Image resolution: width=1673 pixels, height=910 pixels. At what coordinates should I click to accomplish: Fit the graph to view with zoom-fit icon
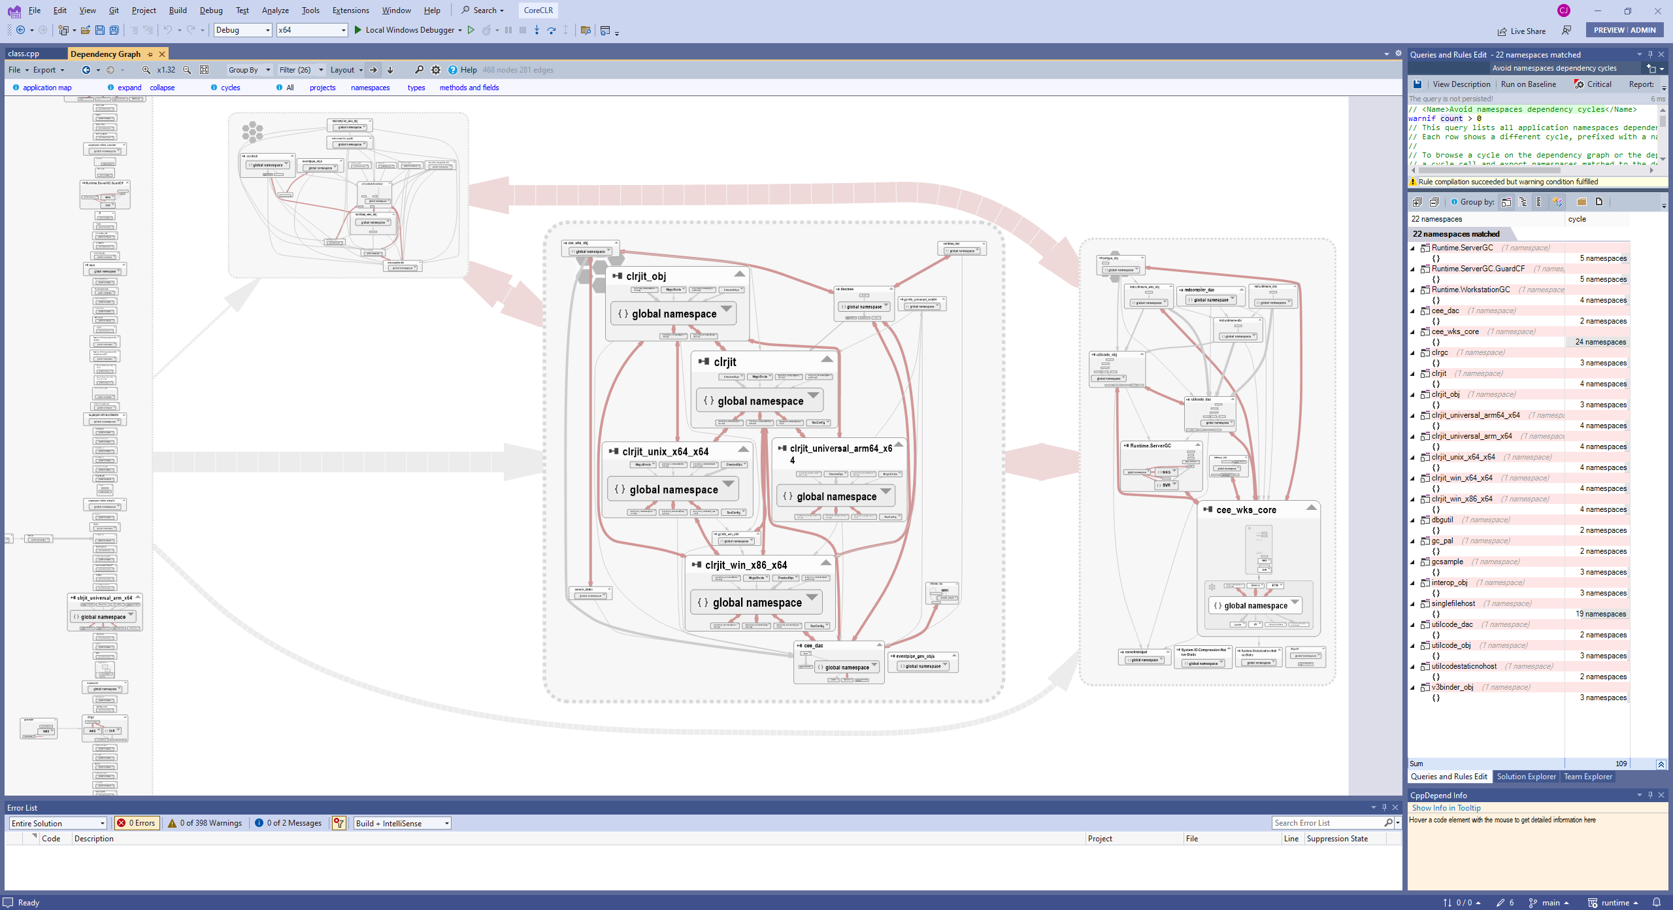(204, 70)
